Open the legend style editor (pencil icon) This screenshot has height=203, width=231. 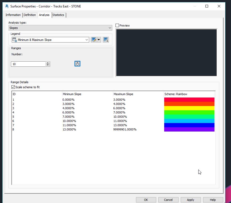94,39
